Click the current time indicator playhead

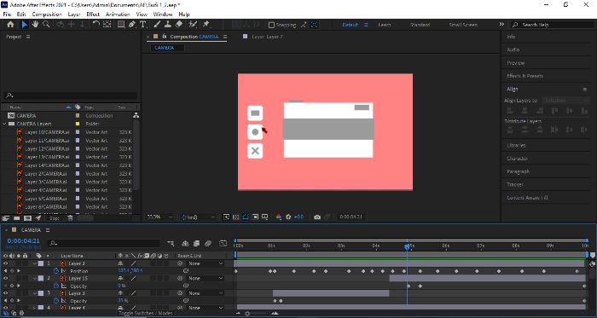tap(407, 247)
